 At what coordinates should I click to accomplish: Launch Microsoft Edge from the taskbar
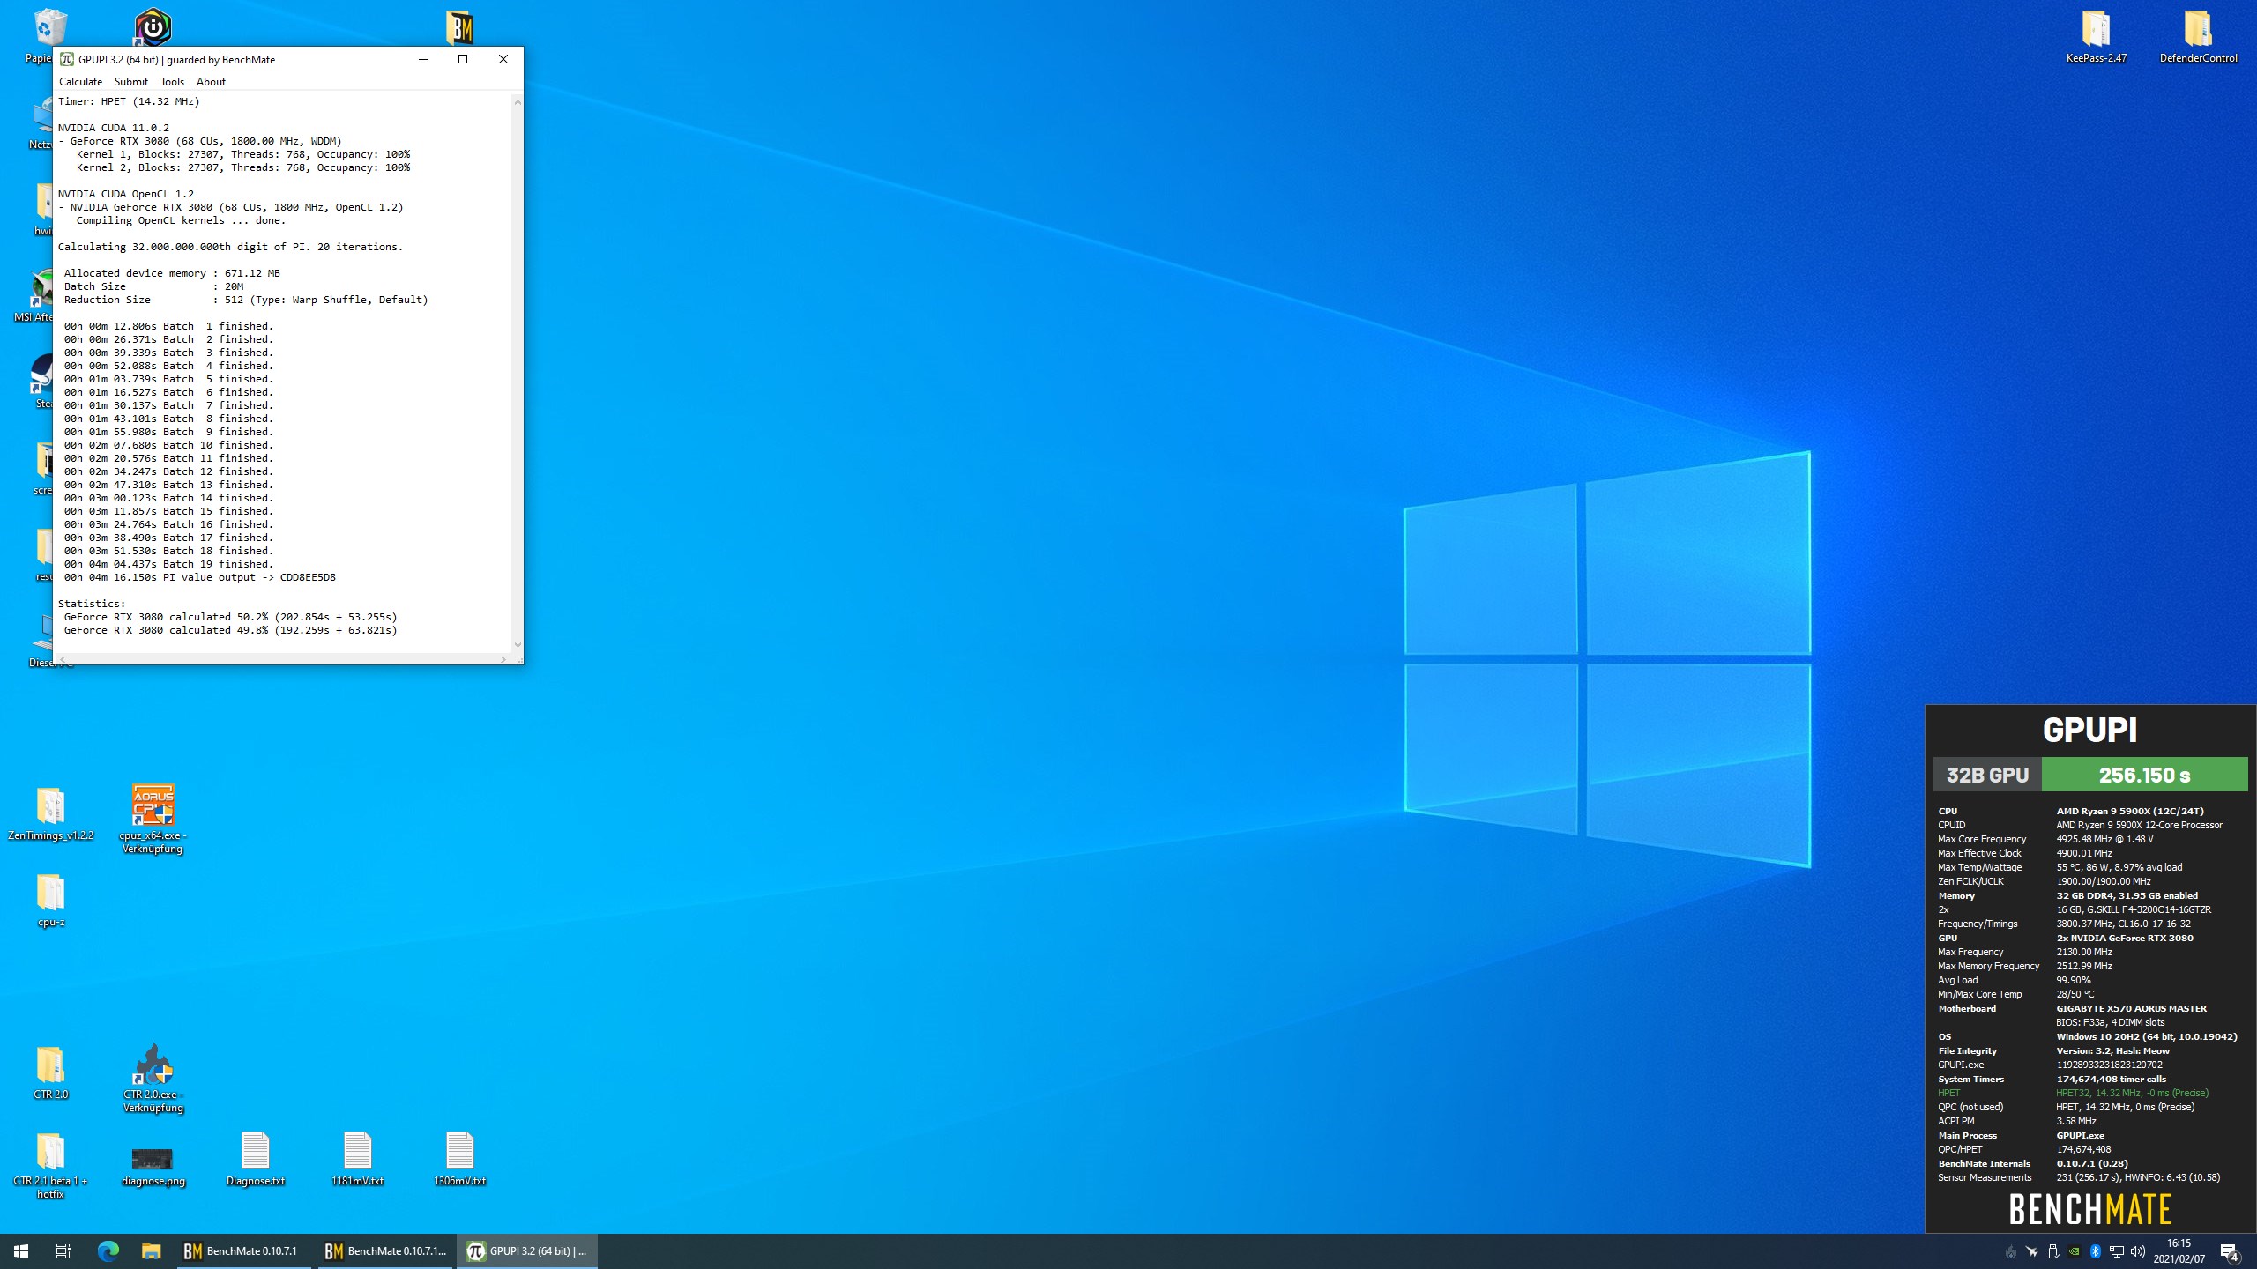[108, 1251]
